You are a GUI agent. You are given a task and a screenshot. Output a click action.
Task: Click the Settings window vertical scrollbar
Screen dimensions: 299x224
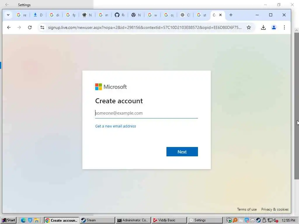click(x=297, y=106)
